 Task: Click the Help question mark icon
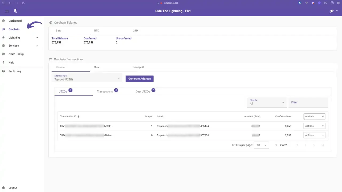point(3,62)
